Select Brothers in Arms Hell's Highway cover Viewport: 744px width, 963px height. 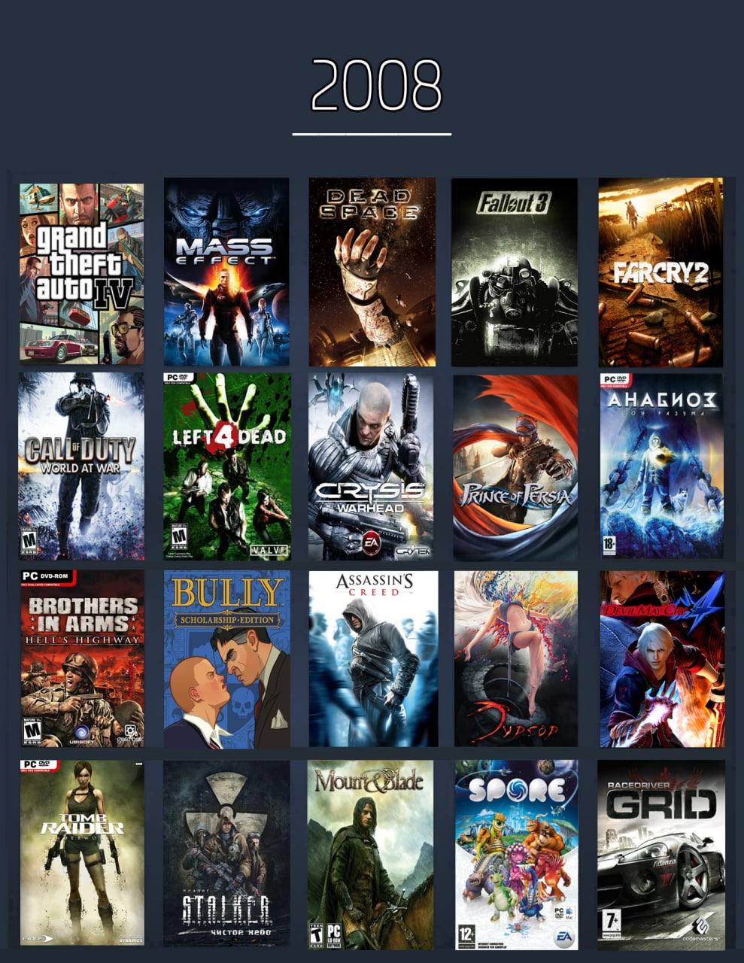click(x=82, y=658)
